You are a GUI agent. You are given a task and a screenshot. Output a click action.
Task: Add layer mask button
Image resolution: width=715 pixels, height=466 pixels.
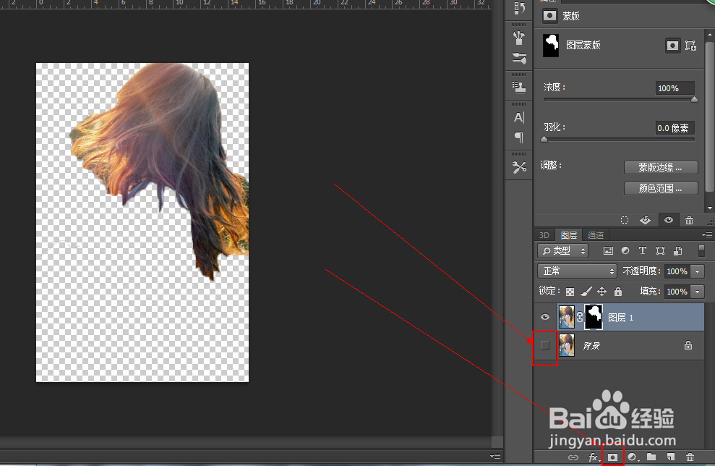point(612,457)
